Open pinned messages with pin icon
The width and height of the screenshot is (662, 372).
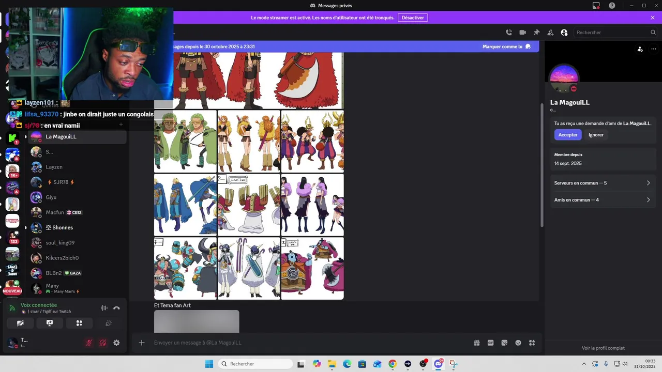(x=536, y=32)
